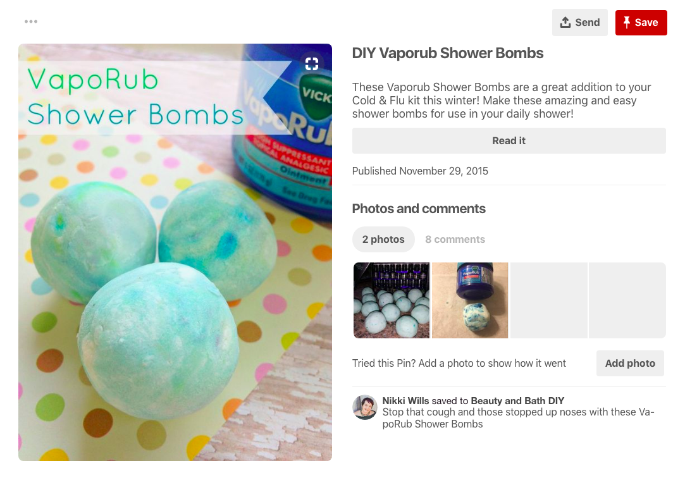Open Nikki Wills user name link
This screenshot has width=685, height=480.
click(x=405, y=401)
